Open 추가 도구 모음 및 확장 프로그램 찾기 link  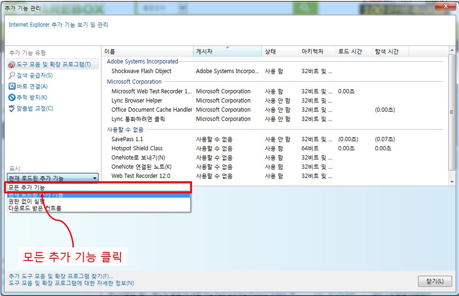coord(61,276)
